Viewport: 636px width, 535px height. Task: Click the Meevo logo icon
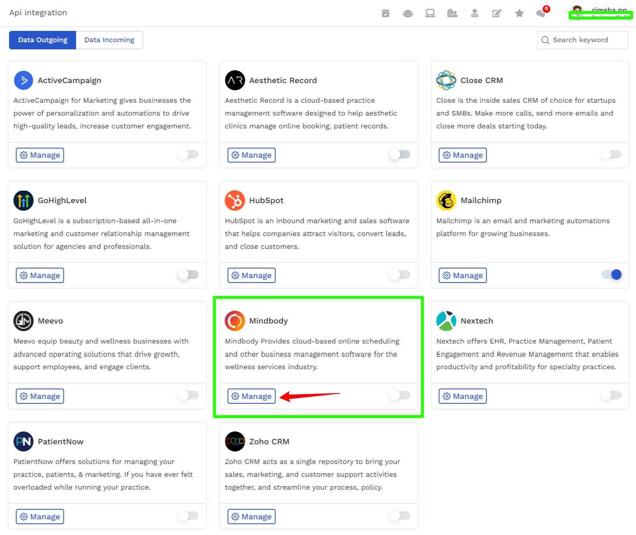[24, 321]
